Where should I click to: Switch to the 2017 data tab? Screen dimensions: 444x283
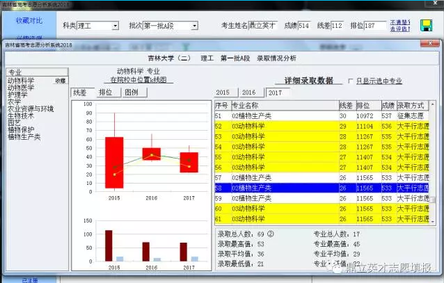278,92
